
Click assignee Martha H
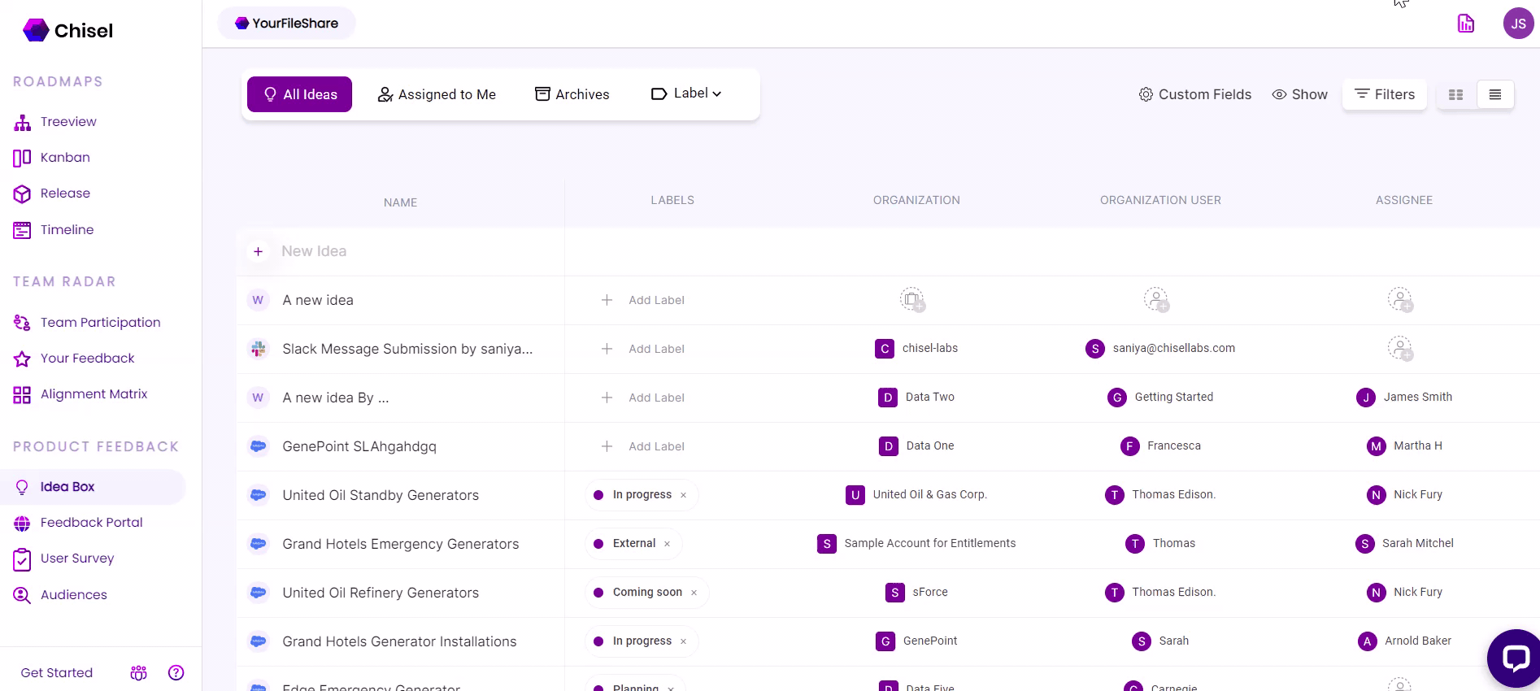coord(1404,446)
